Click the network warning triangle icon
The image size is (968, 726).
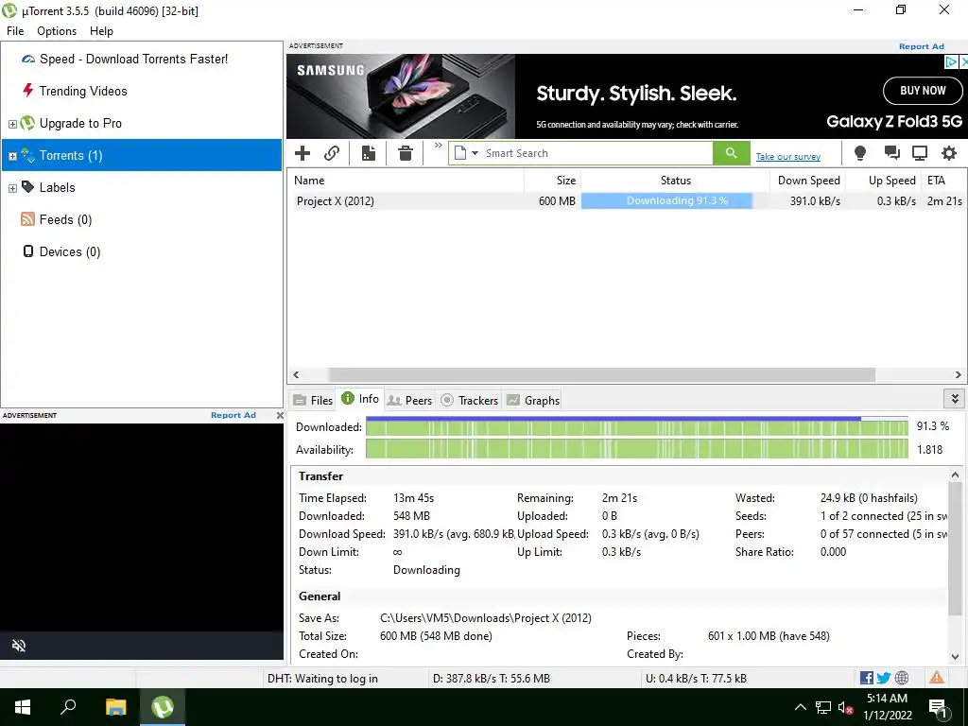point(937,677)
